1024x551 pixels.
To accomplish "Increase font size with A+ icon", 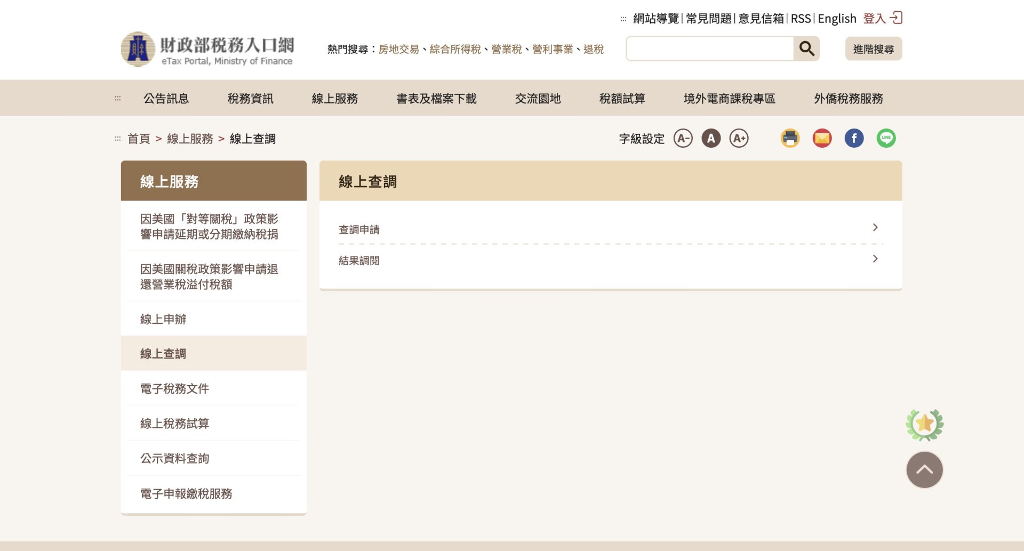I will click(x=739, y=139).
